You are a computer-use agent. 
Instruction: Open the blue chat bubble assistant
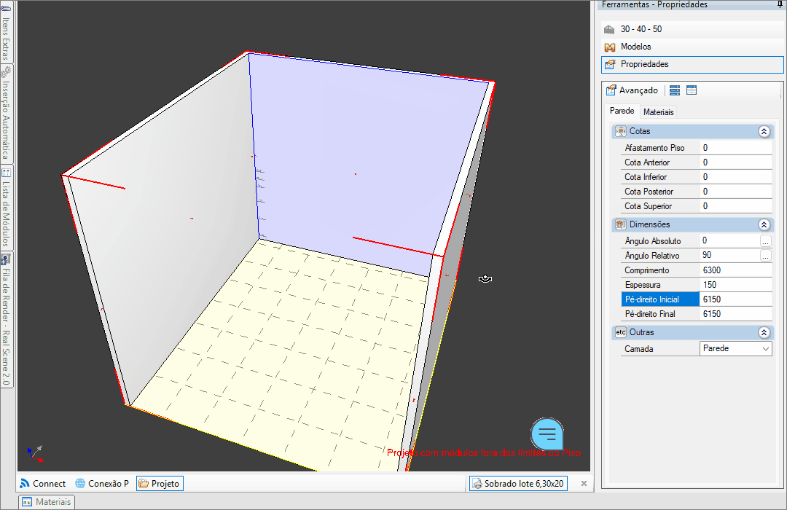tap(547, 433)
